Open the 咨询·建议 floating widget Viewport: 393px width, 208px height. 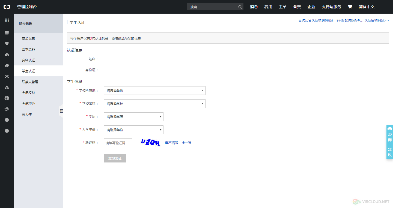pos(390,142)
